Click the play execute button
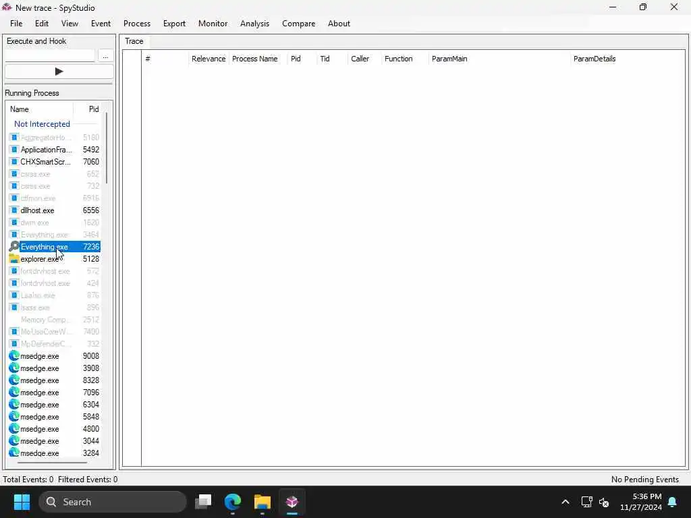The height and width of the screenshot is (518, 691). 59,71
